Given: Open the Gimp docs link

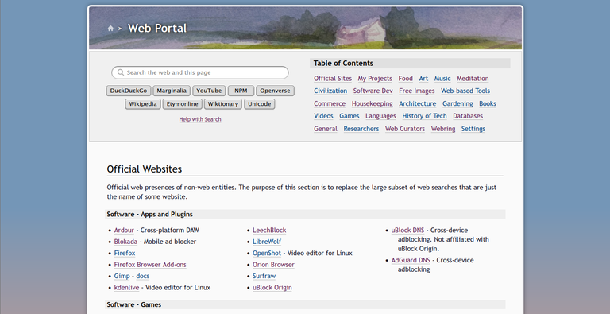Looking at the screenshot, I should [x=143, y=276].
